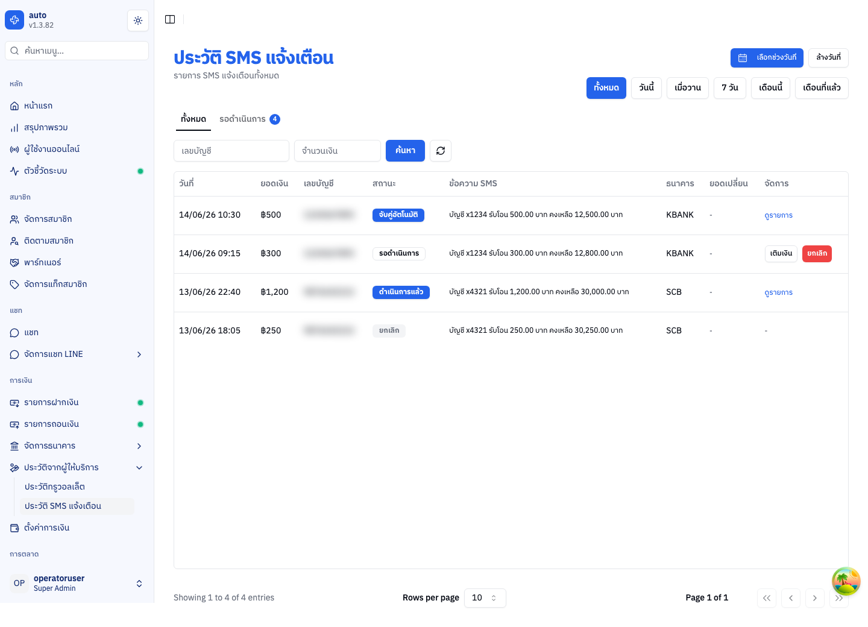868x627 pixels.
Task: Open the เลือกช่วงวันที่ date range picker
Action: (x=767, y=58)
